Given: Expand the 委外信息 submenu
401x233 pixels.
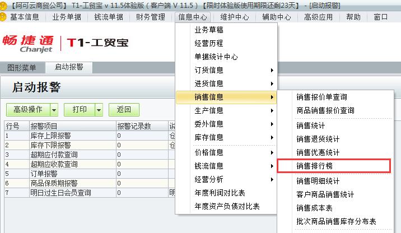Looking at the screenshot, I should [226, 124].
